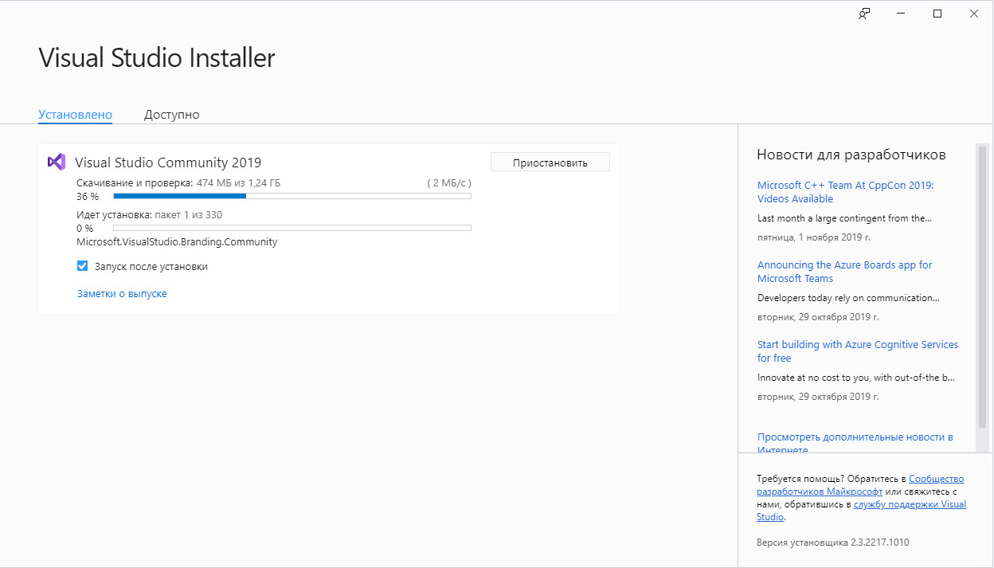Open службу поддержки Visual Studio link
Image resolution: width=994 pixels, height=568 pixels.
pyautogui.click(x=910, y=504)
